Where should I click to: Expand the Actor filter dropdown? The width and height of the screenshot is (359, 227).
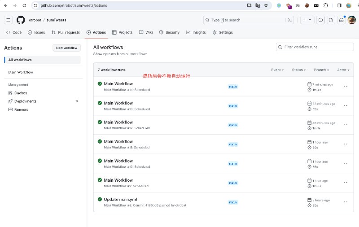343,70
